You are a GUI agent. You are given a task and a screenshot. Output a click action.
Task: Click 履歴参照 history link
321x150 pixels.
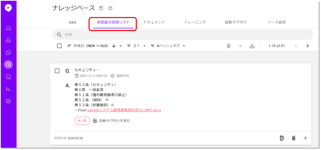coord(123,76)
